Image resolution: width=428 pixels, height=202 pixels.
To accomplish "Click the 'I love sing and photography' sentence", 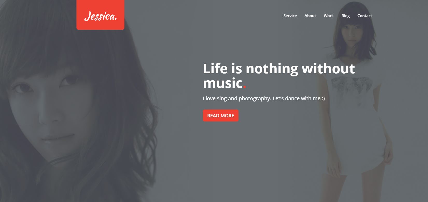I will coord(237,98).
